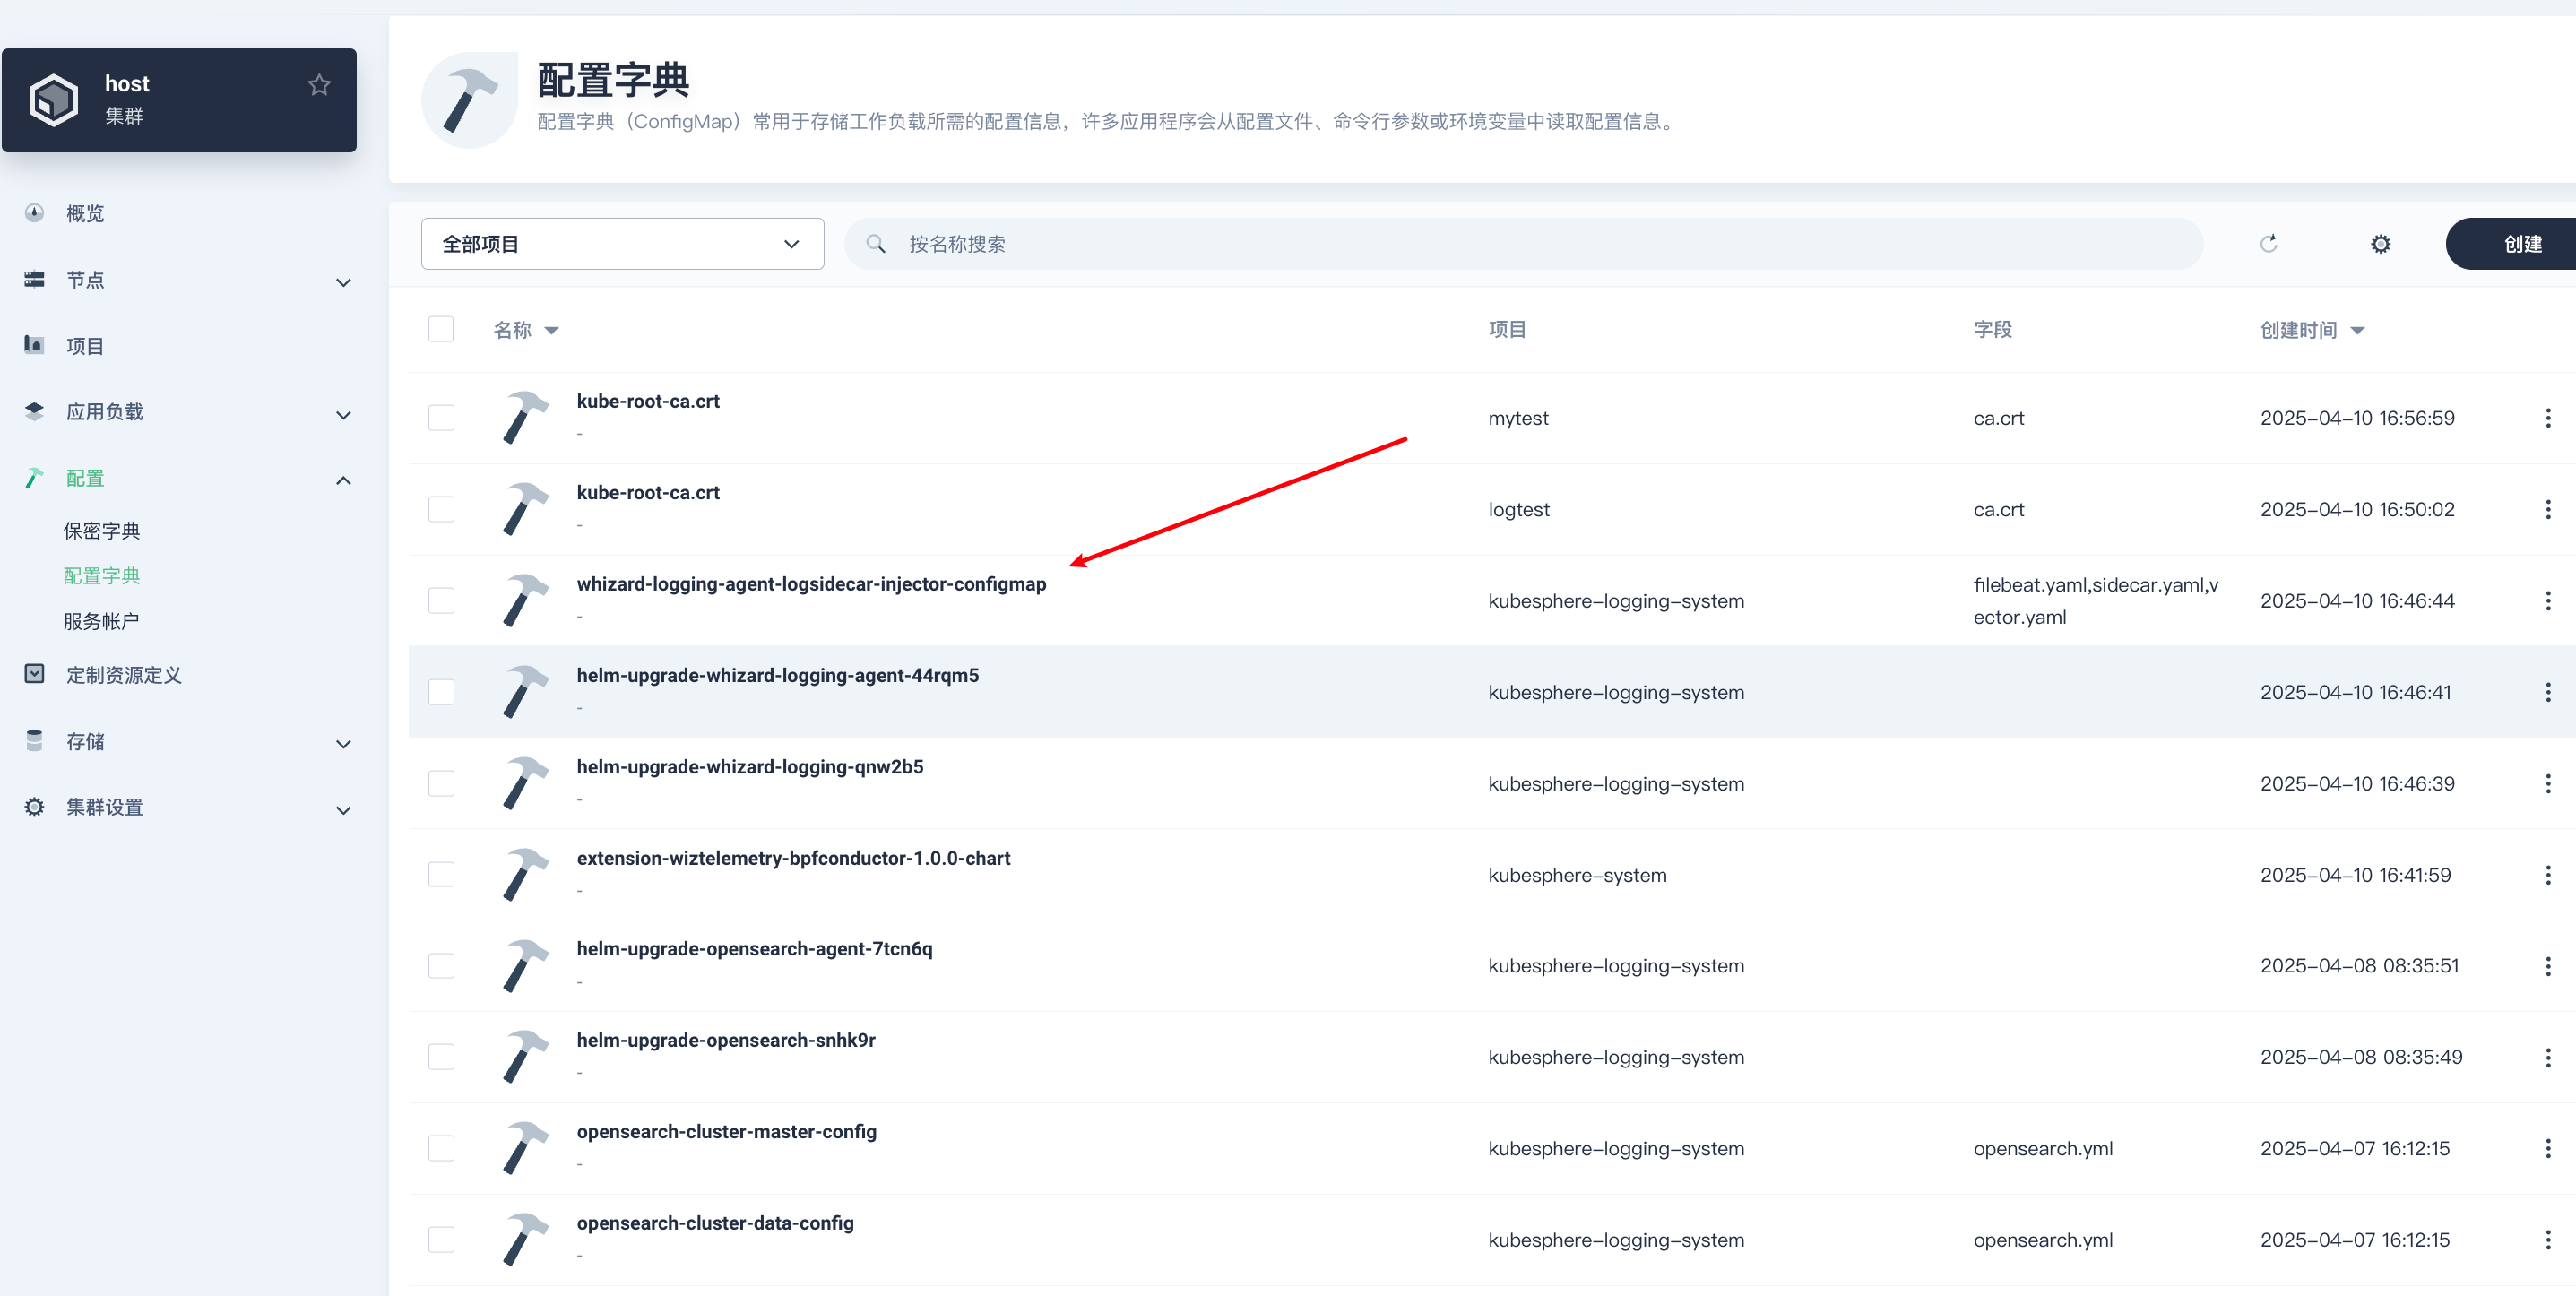
Task: Click the 定制资源定义 sidebar icon
Action: point(34,674)
